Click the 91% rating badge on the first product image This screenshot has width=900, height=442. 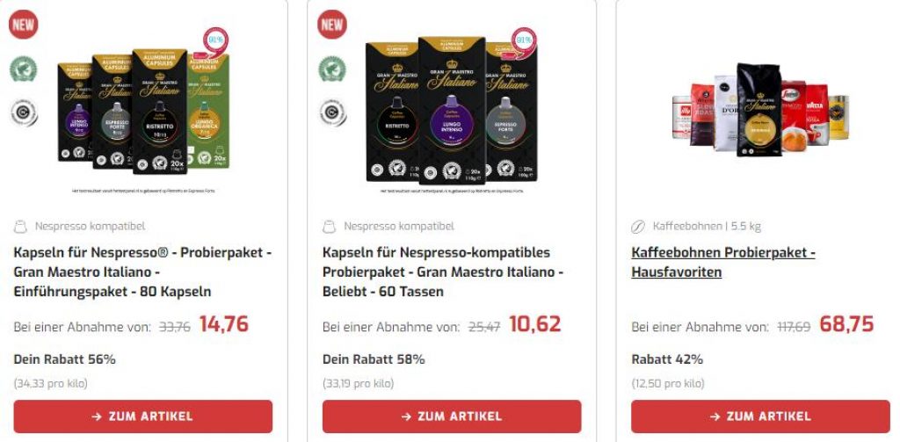(x=216, y=41)
